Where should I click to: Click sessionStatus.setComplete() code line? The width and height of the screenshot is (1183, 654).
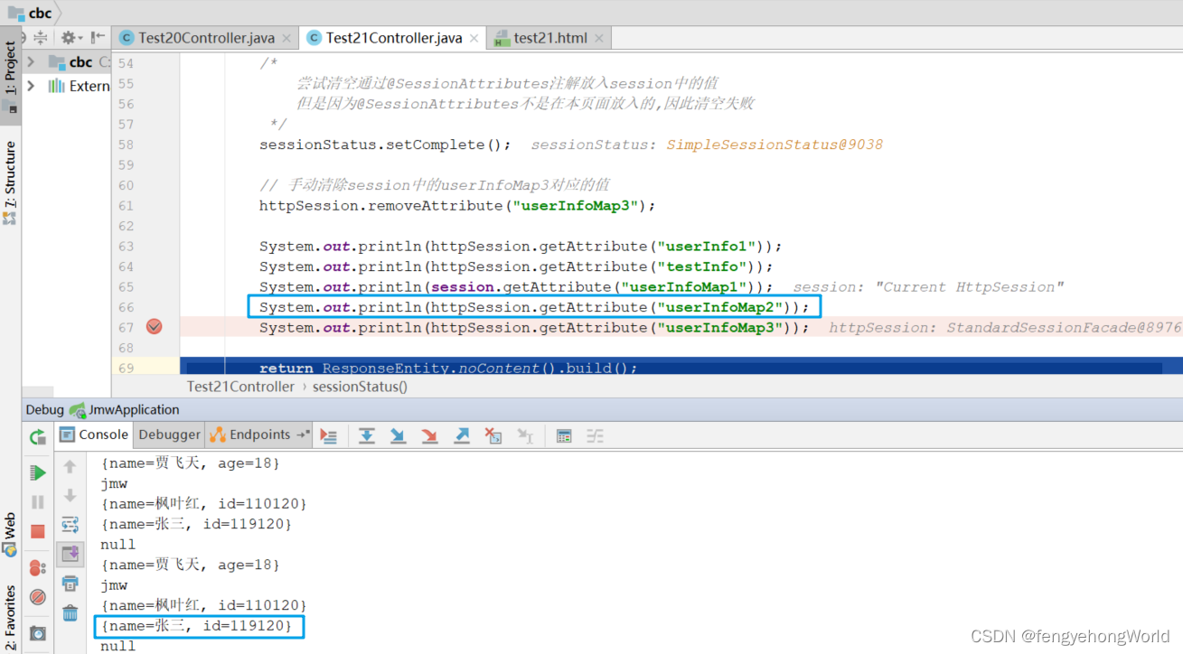pos(385,145)
